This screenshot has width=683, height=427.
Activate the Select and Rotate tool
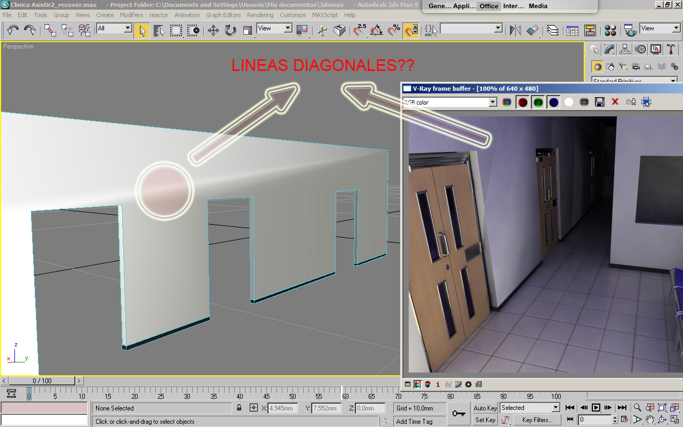point(231,30)
